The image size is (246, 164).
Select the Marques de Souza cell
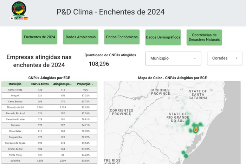coord(15,143)
